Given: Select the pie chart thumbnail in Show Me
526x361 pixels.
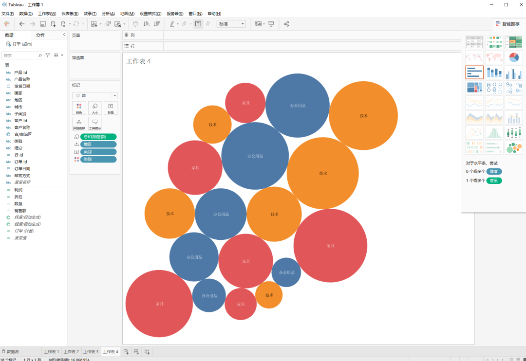Looking at the screenshot, I should [514, 57].
